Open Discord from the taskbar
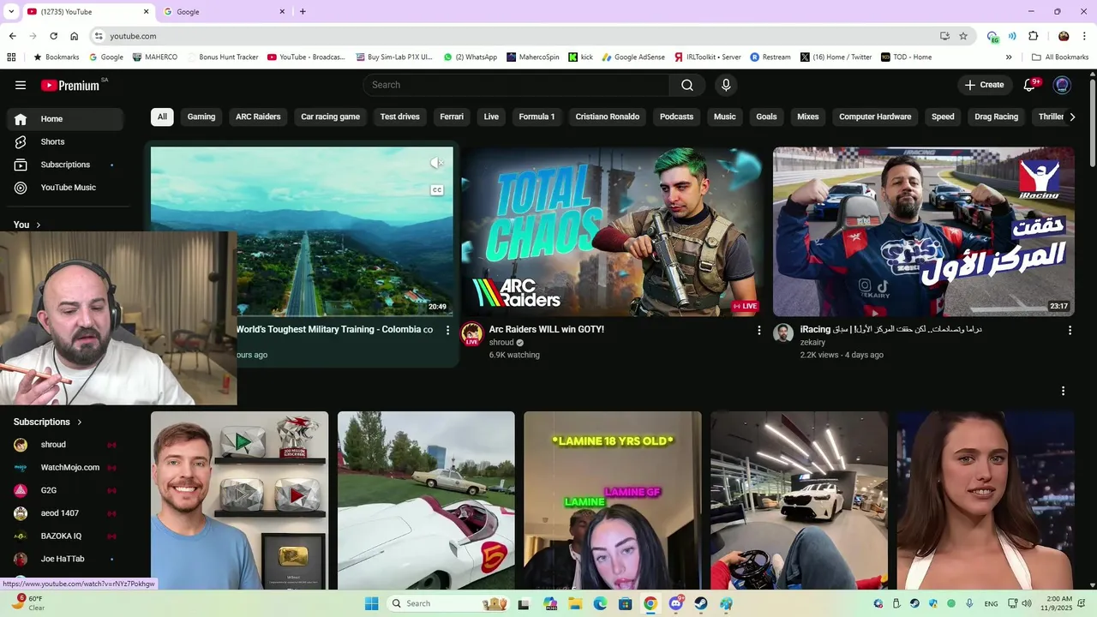Image resolution: width=1097 pixels, height=617 pixels. [676, 603]
